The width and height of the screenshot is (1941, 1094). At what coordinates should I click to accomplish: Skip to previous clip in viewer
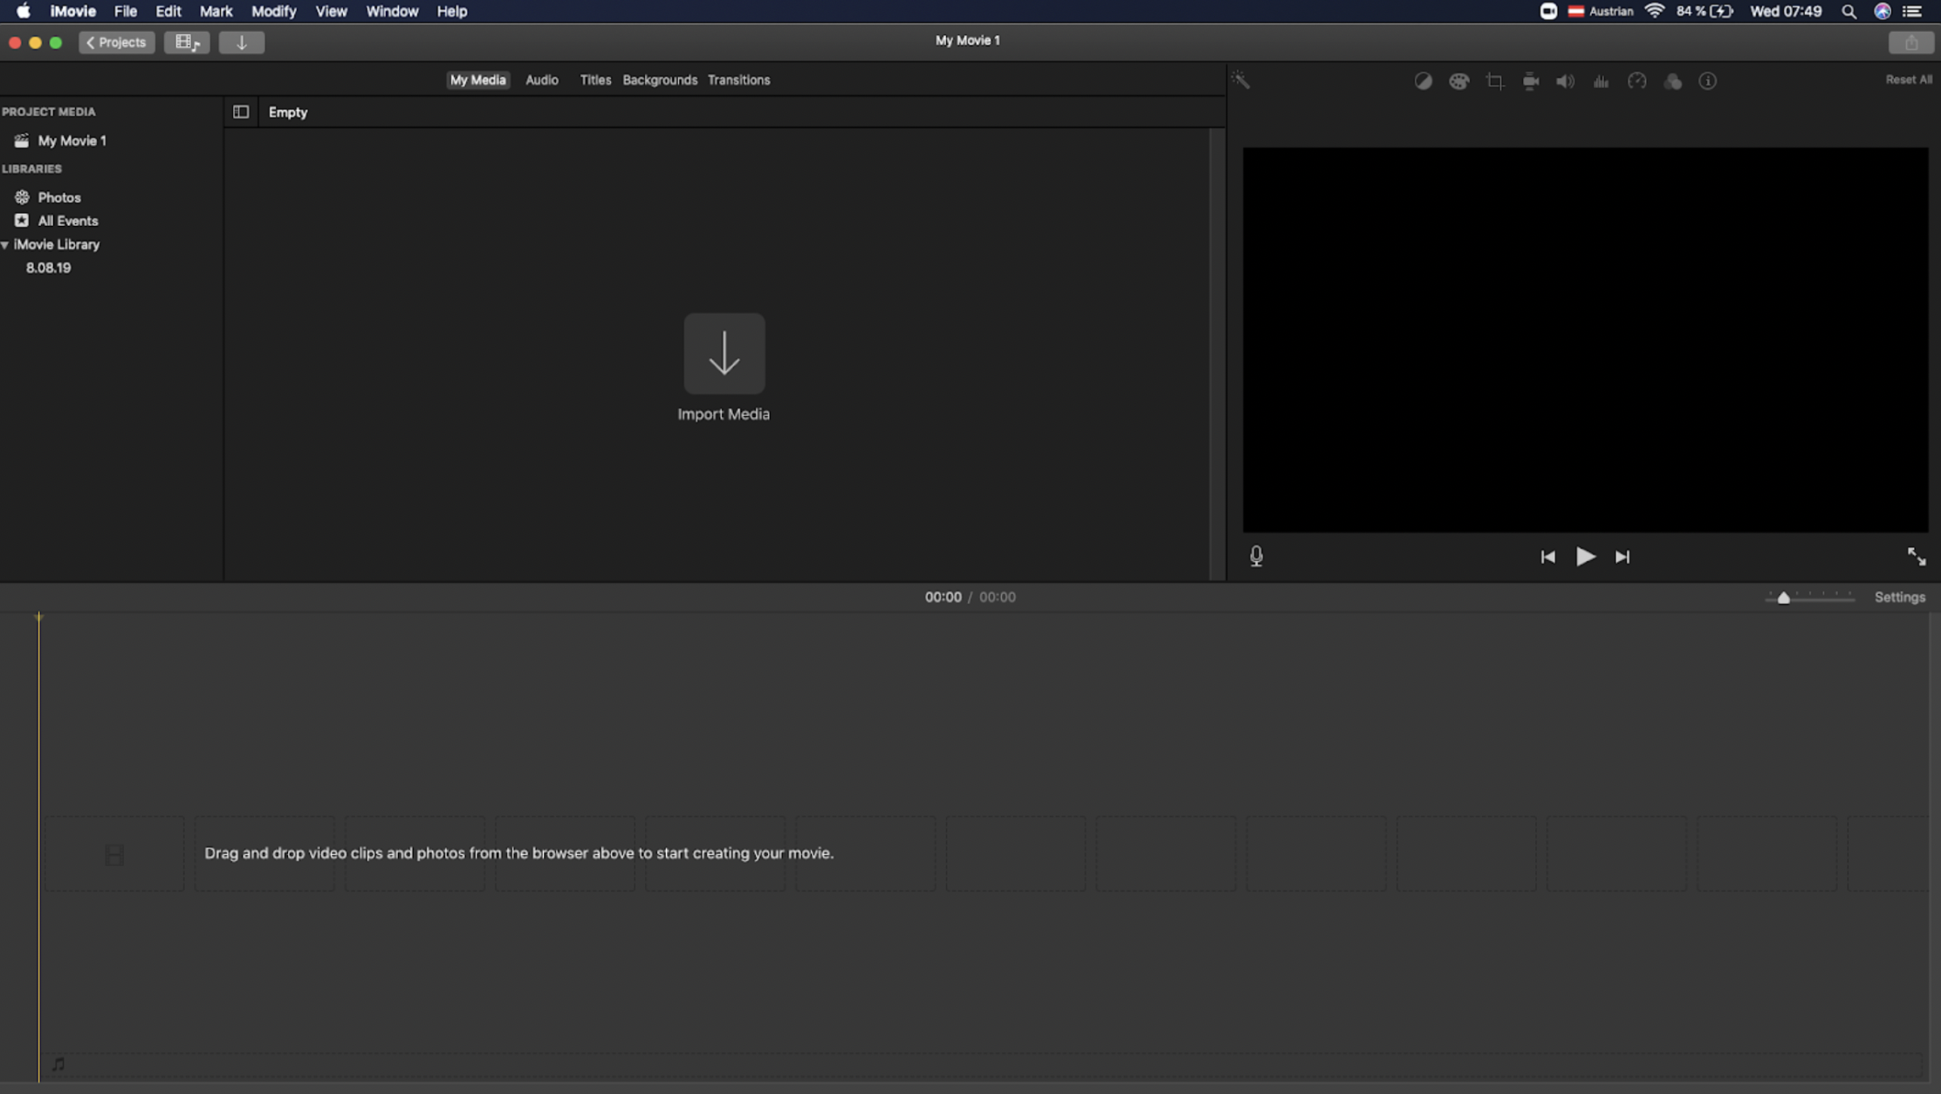click(1547, 557)
